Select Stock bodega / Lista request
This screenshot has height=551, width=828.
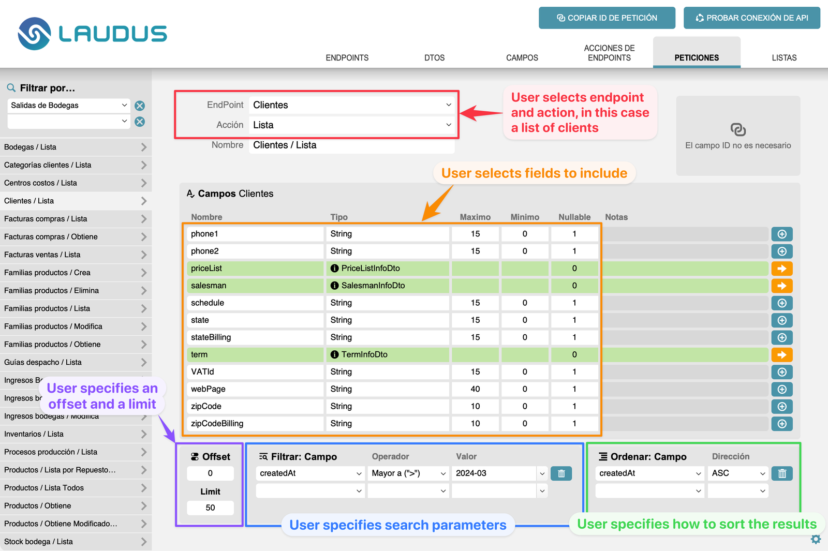[76, 542]
